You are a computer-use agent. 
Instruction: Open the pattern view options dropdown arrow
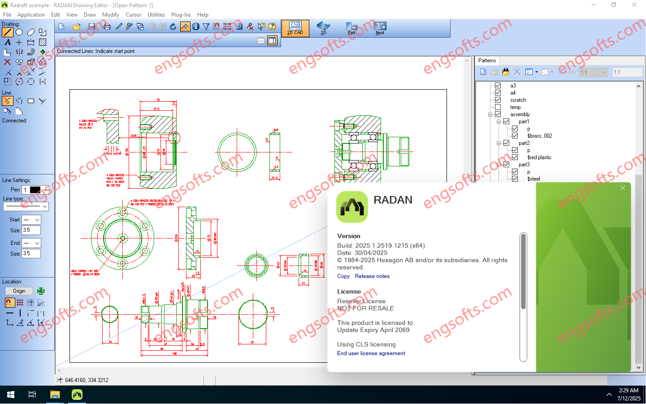537,72
